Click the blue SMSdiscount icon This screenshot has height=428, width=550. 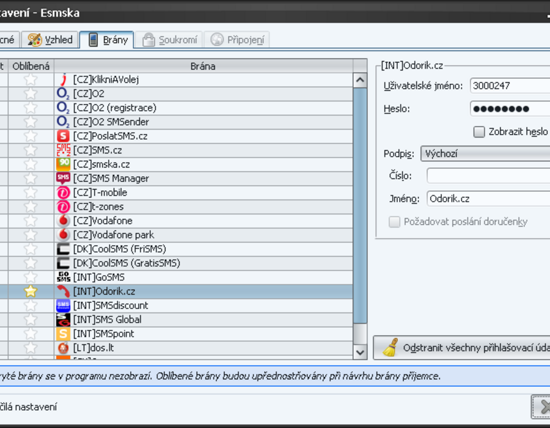click(x=63, y=306)
